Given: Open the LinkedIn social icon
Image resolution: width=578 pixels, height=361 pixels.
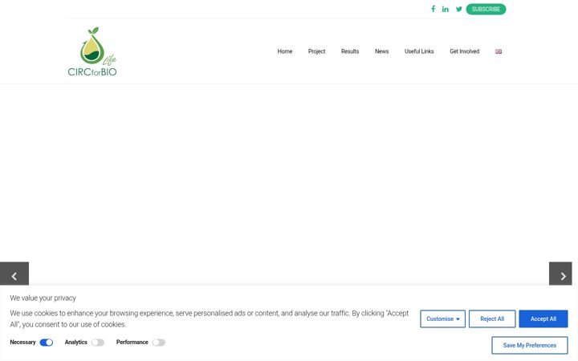Looking at the screenshot, I should [x=446, y=9].
